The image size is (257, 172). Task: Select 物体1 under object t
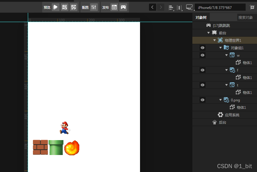(x=247, y=92)
